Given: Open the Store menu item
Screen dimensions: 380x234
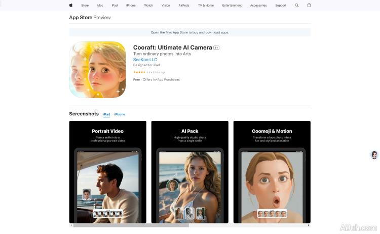Looking at the screenshot, I should pos(85,5).
